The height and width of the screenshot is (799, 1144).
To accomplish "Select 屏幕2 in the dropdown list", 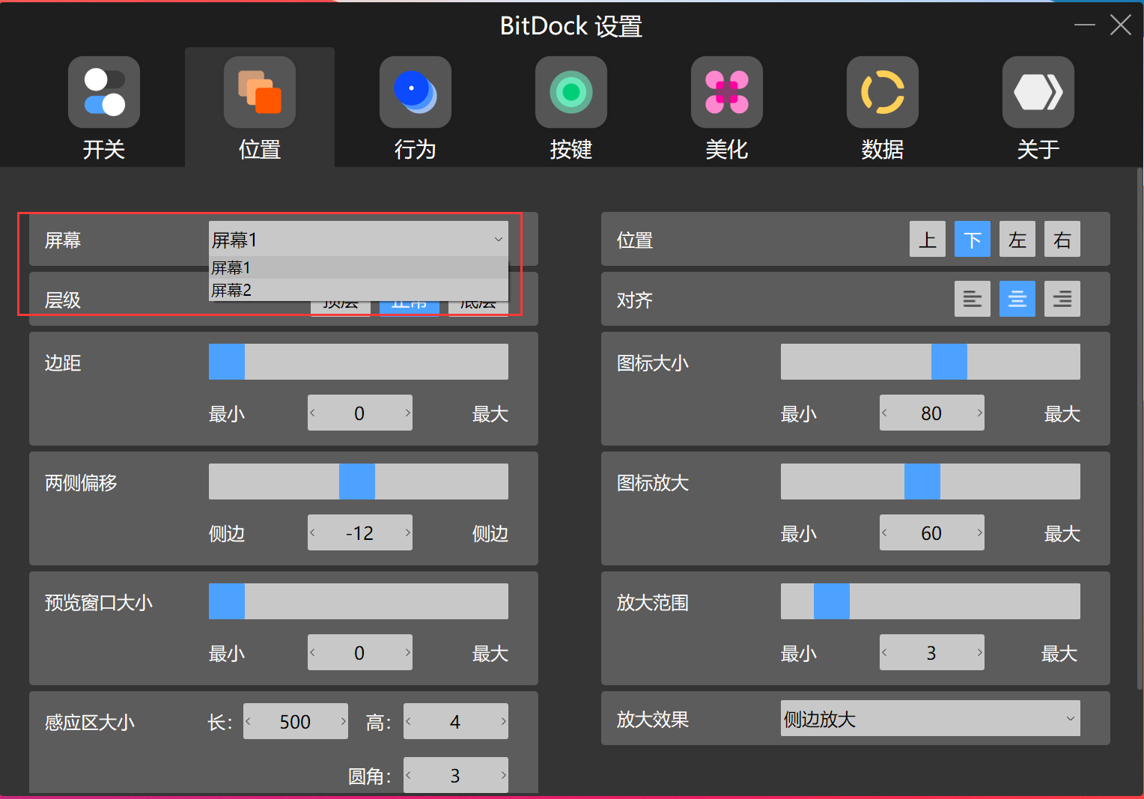I will (x=359, y=290).
